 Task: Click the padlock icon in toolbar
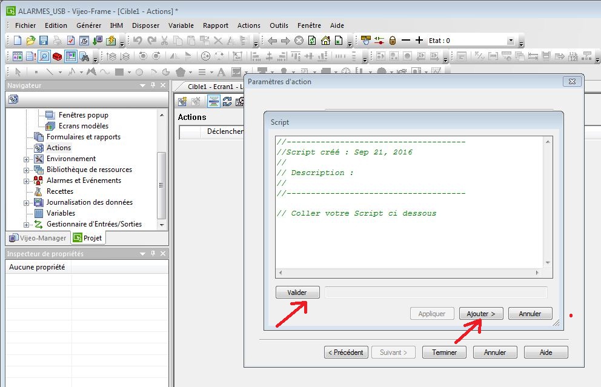click(393, 41)
